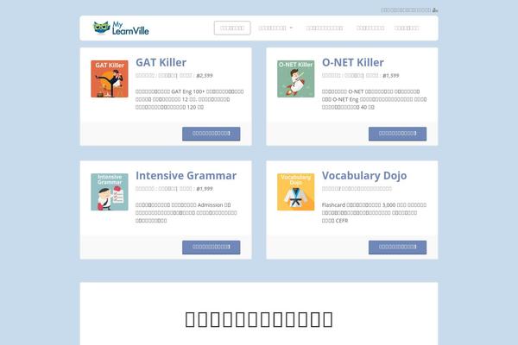This screenshot has height=345, width=518.
Task: Click the ฿1,999 price text
Action: 205,189
